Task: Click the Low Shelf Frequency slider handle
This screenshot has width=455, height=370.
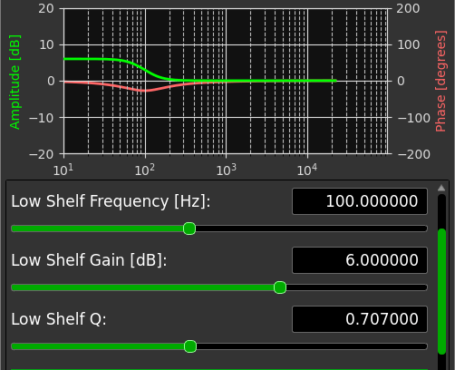Action: click(189, 229)
